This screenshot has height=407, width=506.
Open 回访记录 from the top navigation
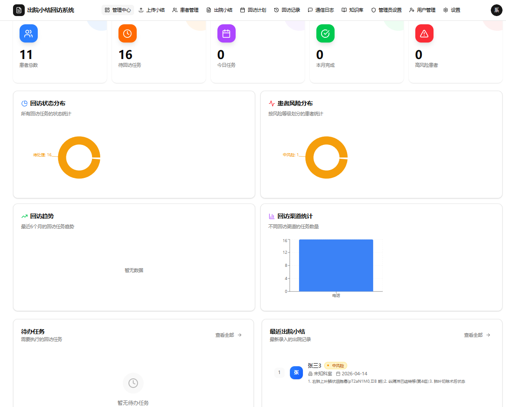[287, 10]
